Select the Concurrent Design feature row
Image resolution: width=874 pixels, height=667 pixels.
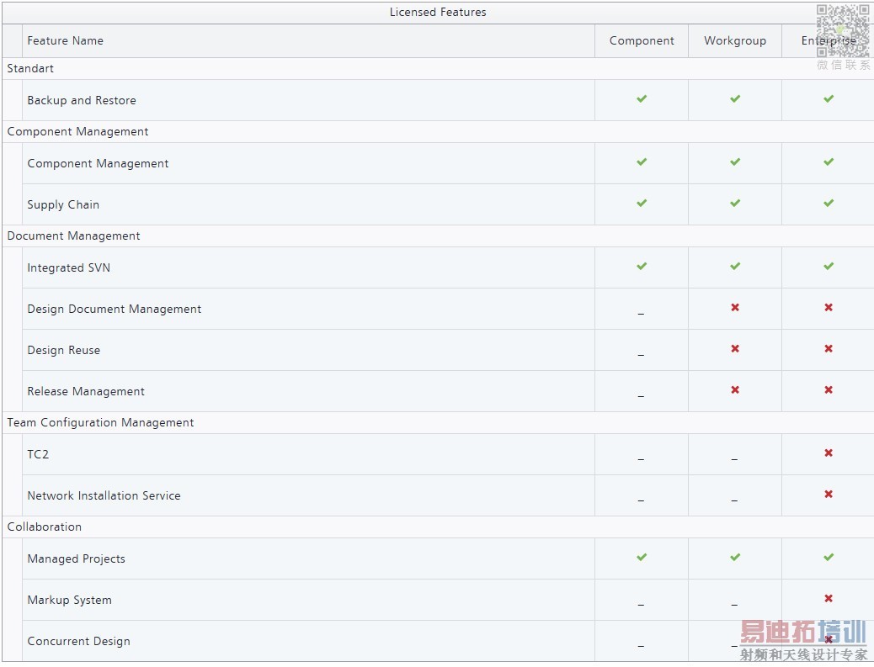(78, 641)
